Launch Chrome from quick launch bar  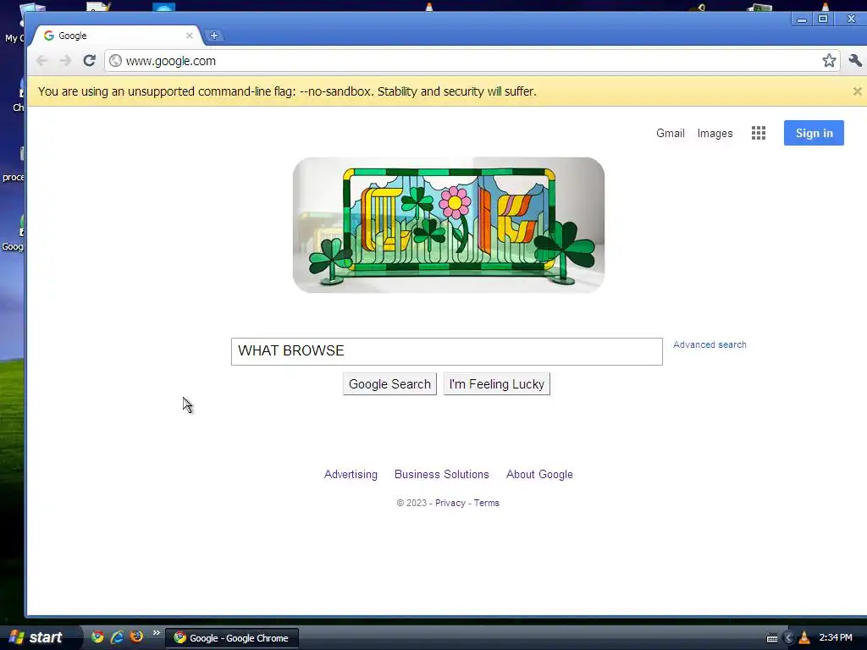tap(98, 636)
